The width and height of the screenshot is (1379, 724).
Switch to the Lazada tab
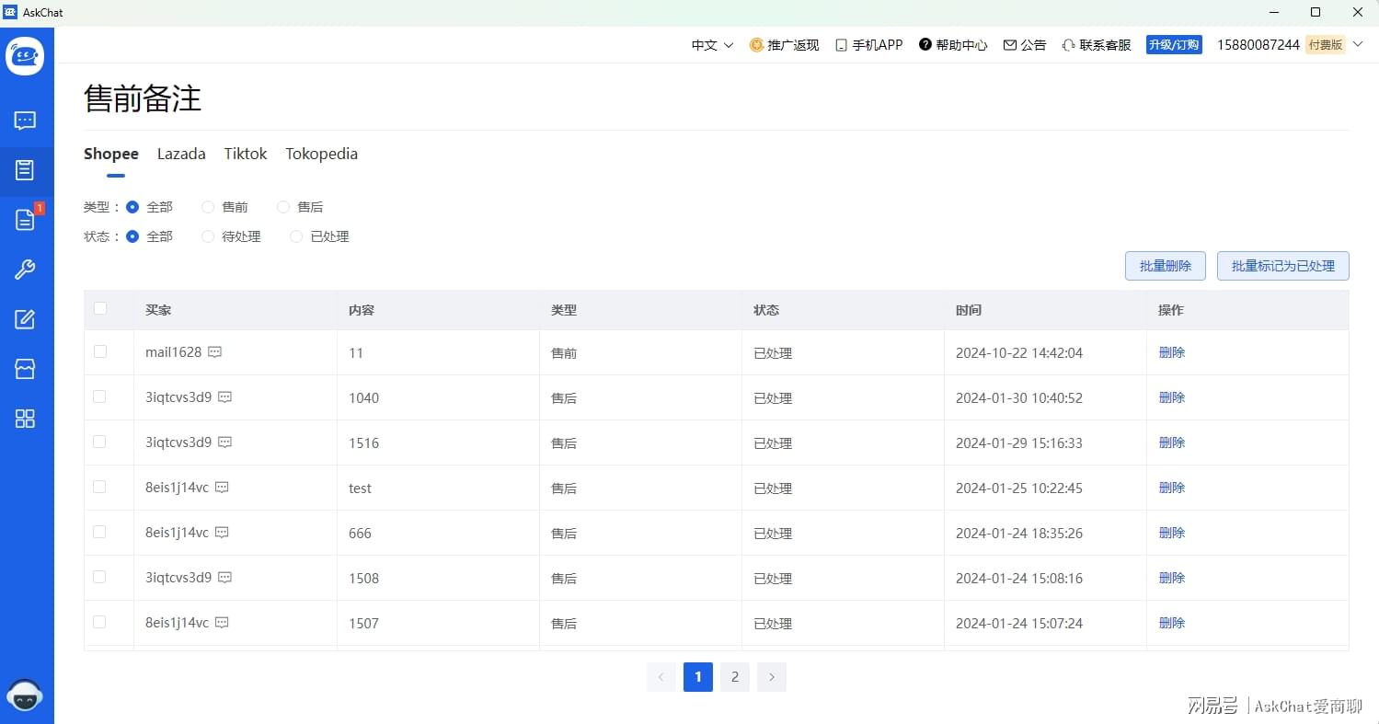pyautogui.click(x=181, y=154)
